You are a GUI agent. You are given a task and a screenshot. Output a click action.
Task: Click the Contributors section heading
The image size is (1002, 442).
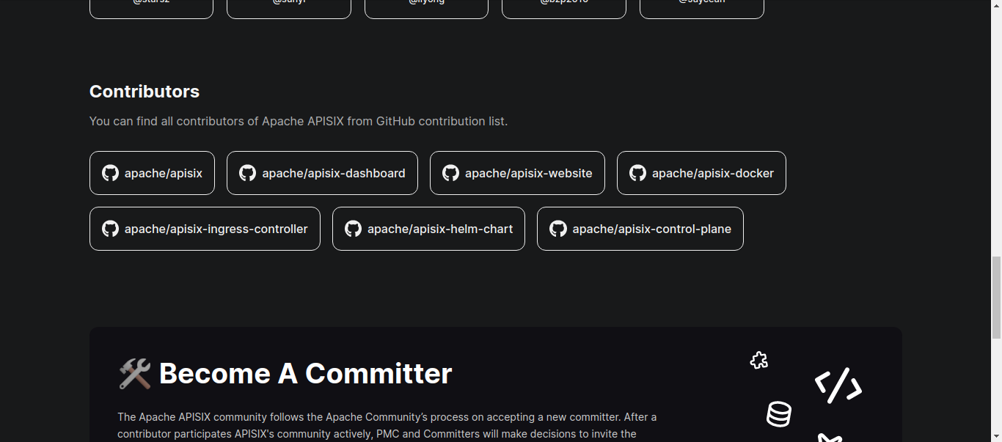coord(145,92)
